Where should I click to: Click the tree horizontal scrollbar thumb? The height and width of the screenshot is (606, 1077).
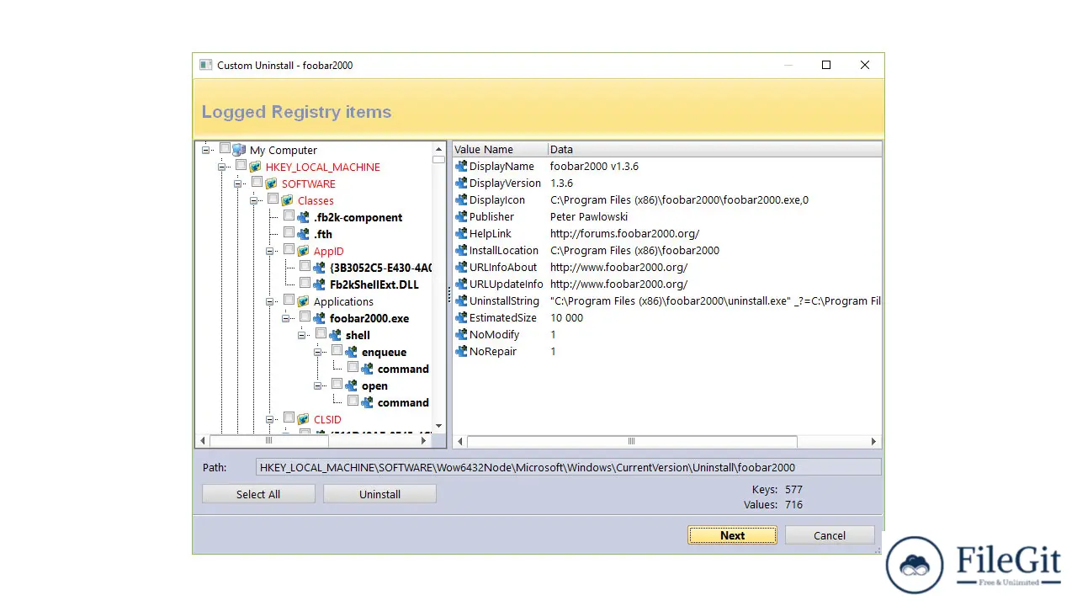[x=268, y=441]
